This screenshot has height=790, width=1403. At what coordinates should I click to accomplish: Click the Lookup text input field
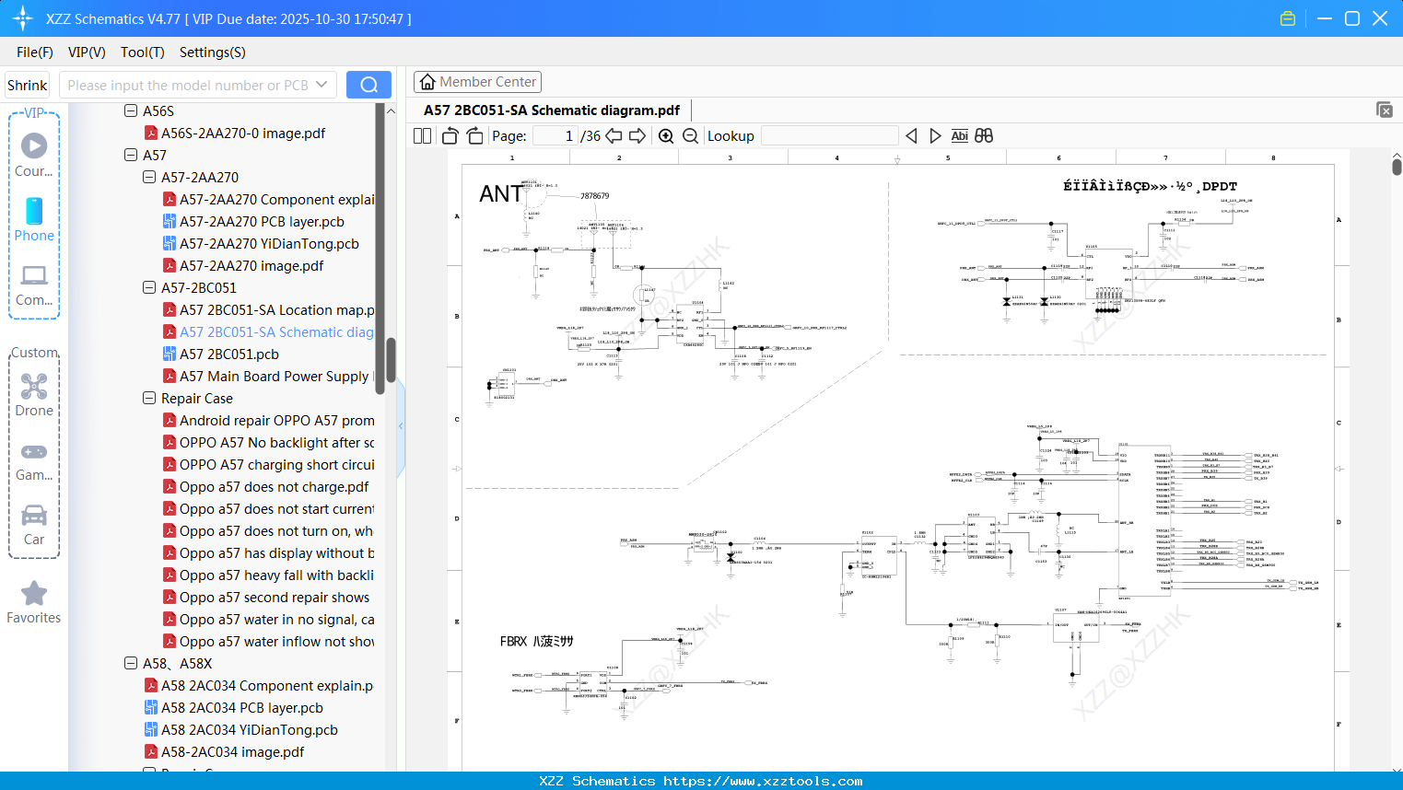[829, 136]
